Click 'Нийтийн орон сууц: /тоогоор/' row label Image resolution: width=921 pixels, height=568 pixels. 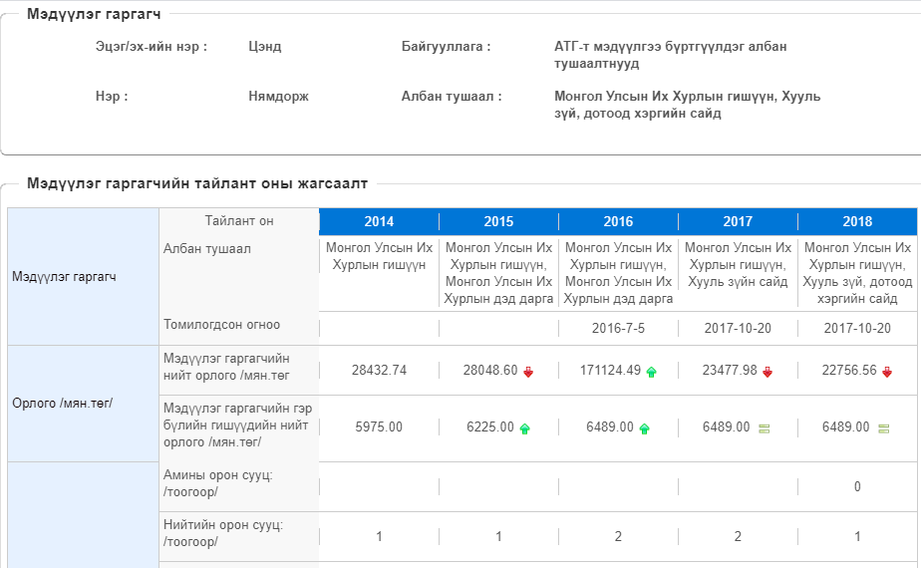(223, 533)
